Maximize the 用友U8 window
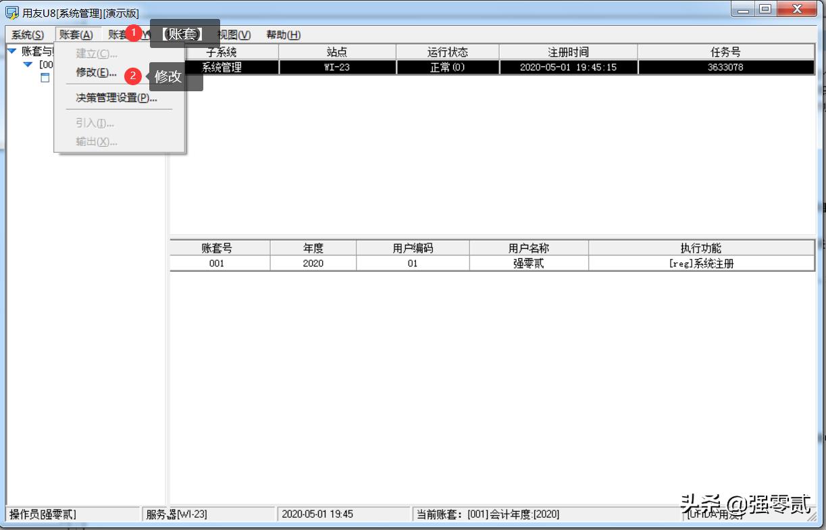Screen dimensions: 826x530 765,9
